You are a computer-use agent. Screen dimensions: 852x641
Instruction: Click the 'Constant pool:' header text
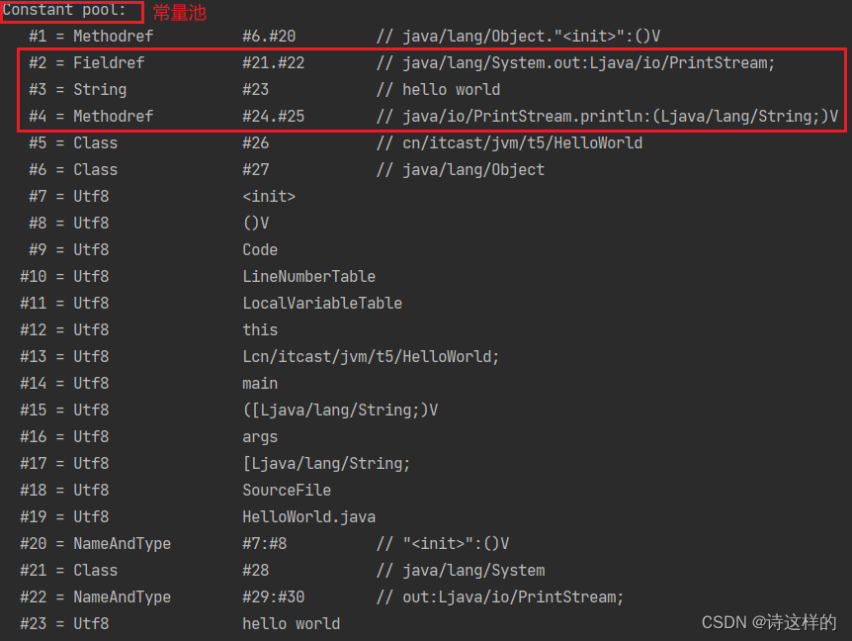click(x=64, y=10)
